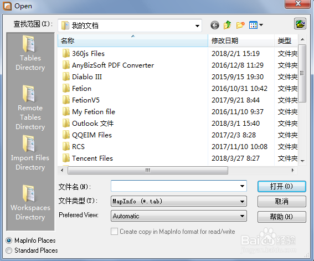Go back to the previous folder
The width and height of the screenshot is (314, 261).
(215, 25)
